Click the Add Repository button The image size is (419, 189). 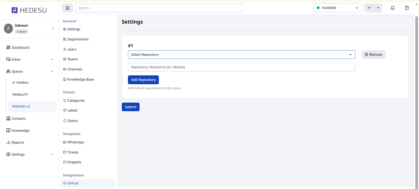click(143, 80)
